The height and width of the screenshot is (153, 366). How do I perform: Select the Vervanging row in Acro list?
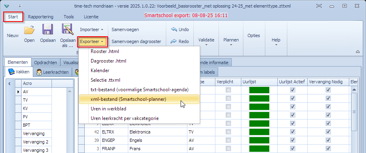point(34,133)
